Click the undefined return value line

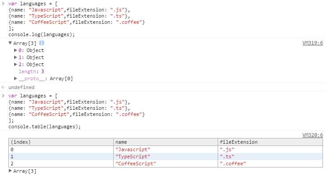tap(22, 87)
